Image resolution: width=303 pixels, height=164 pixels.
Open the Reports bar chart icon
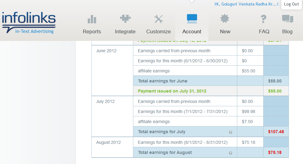[92, 19]
